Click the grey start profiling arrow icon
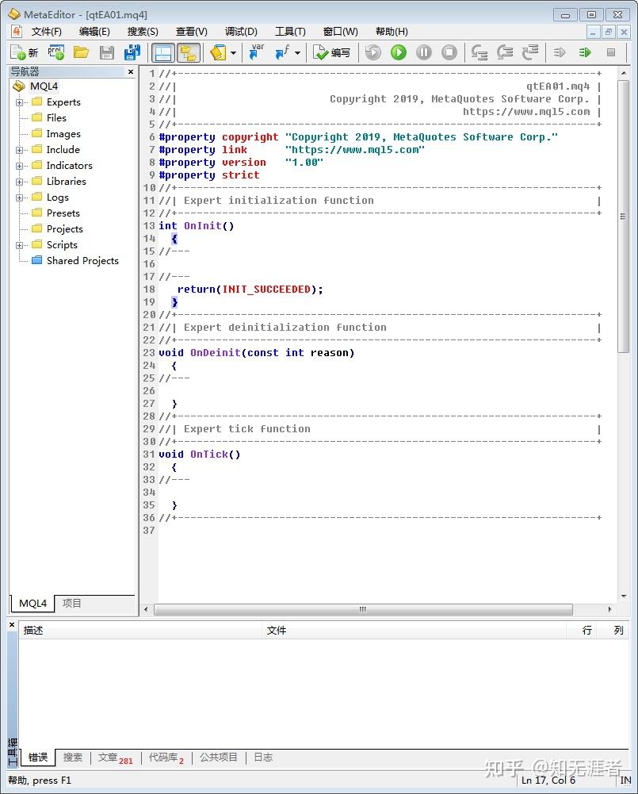This screenshot has height=794, width=638. [x=559, y=52]
